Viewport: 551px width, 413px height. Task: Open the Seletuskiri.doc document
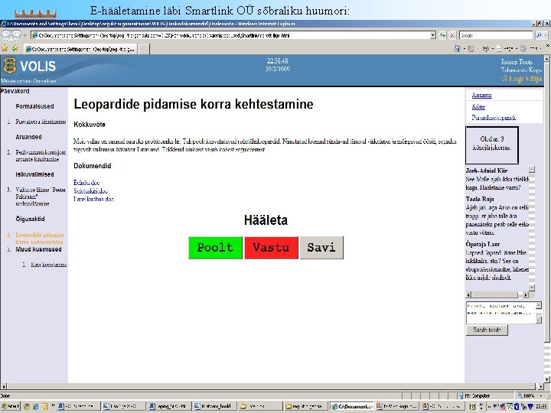coord(90,191)
